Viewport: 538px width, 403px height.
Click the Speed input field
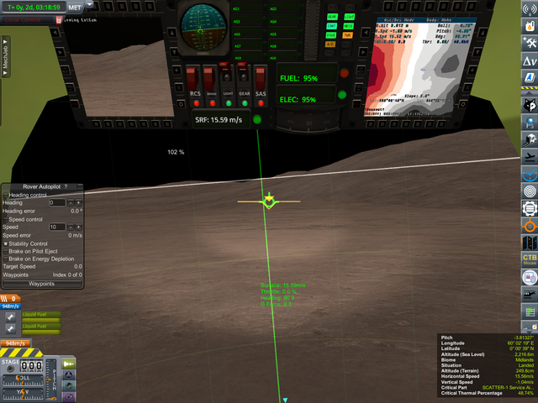tap(57, 227)
